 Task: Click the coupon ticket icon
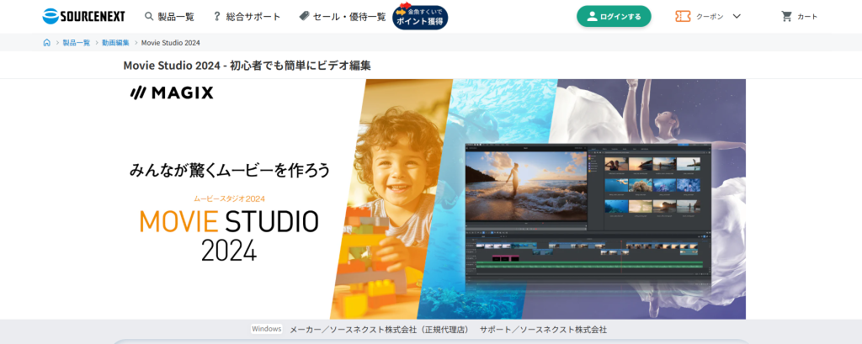coord(683,17)
